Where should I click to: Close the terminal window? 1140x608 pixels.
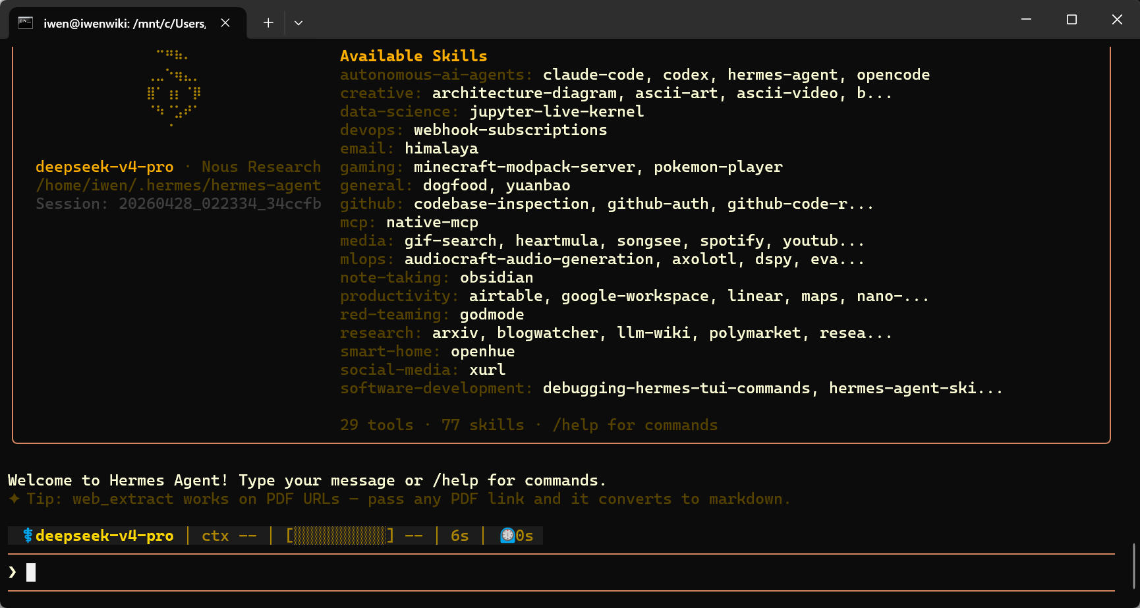click(1117, 20)
